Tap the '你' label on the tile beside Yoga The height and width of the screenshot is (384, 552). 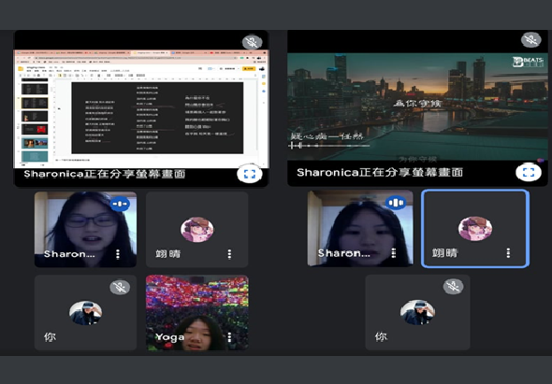coord(50,337)
